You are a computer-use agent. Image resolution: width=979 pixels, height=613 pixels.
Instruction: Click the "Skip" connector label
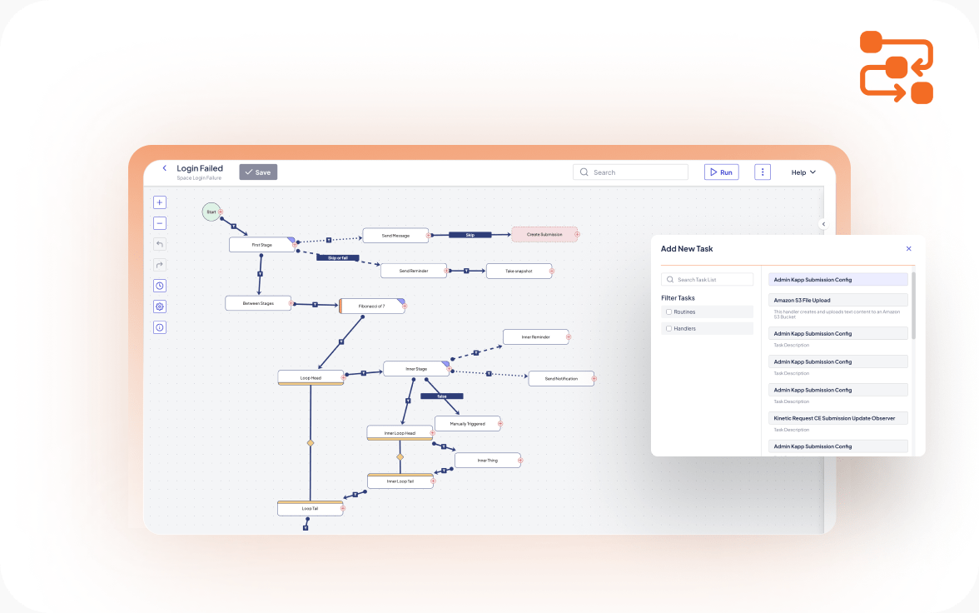click(x=470, y=235)
